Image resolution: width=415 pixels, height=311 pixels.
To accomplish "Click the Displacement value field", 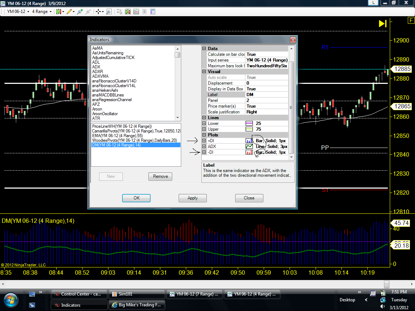I will click(x=267, y=83).
